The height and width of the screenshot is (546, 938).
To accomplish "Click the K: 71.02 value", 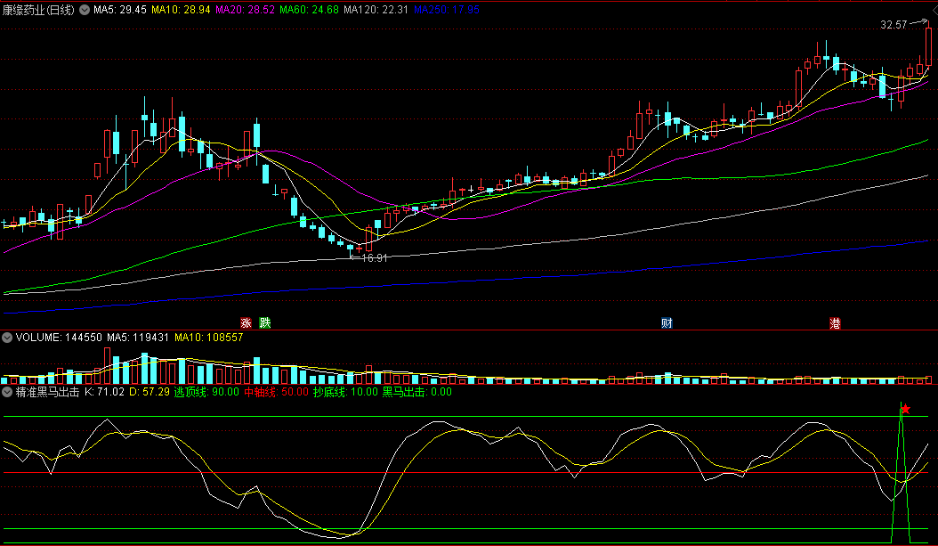I will click(104, 392).
